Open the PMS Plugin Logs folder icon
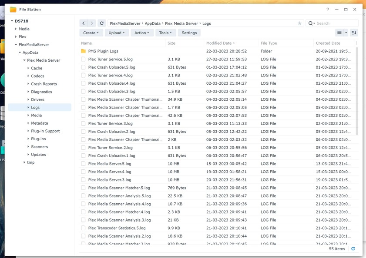This screenshot has width=366, height=258. 83,51
